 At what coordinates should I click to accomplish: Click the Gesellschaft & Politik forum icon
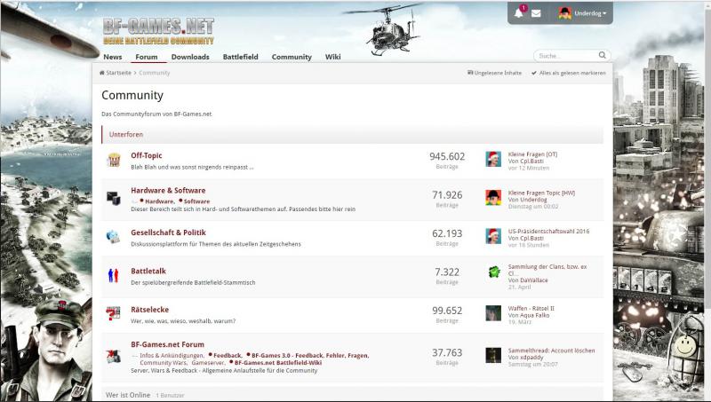[114, 237]
